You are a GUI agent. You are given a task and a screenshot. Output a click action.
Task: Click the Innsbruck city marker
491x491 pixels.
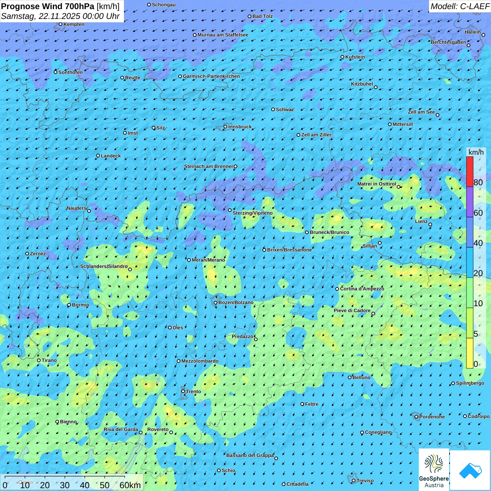pyautogui.click(x=225, y=127)
